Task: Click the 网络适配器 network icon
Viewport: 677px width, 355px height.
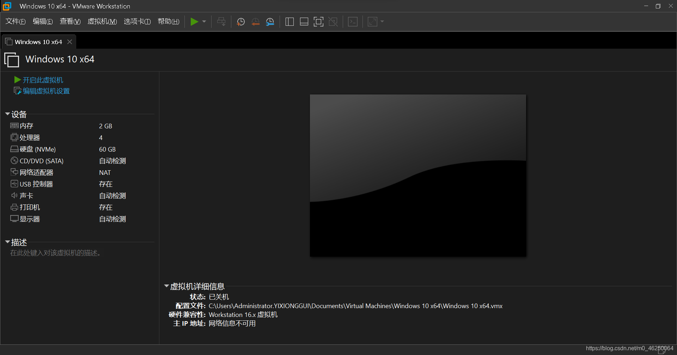Action: click(14, 172)
